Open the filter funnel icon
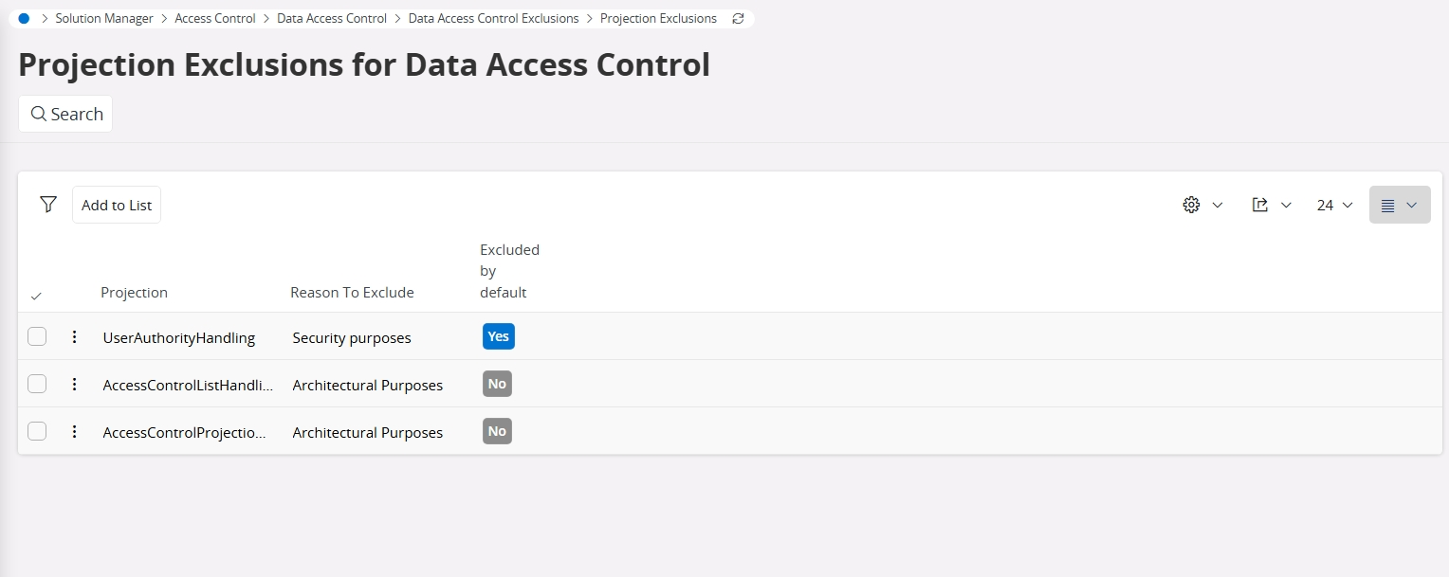 point(48,205)
